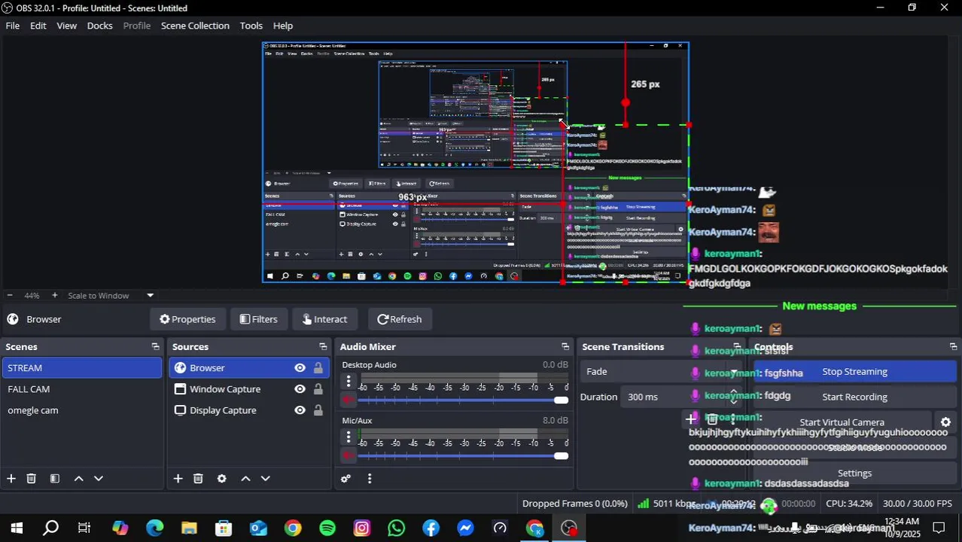Open the Edit menu
The width and height of the screenshot is (962, 542).
pos(38,26)
